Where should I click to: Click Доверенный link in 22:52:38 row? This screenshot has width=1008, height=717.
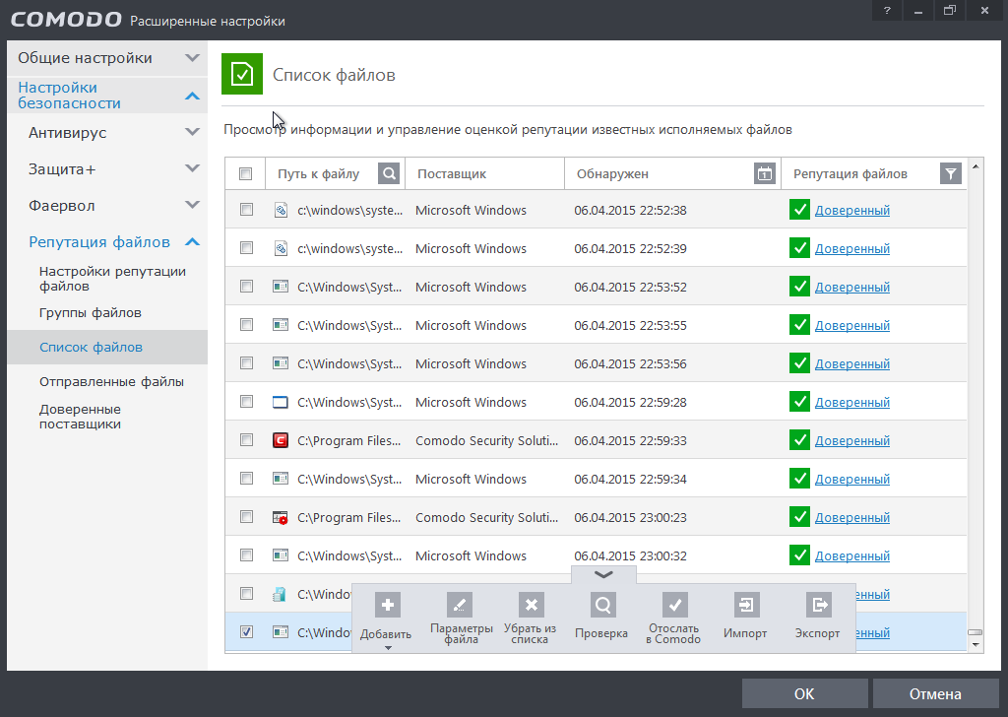click(x=851, y=211)
